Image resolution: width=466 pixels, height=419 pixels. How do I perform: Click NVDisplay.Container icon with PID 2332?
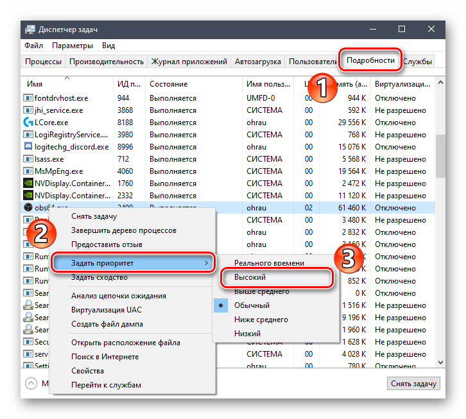point(28,196)
